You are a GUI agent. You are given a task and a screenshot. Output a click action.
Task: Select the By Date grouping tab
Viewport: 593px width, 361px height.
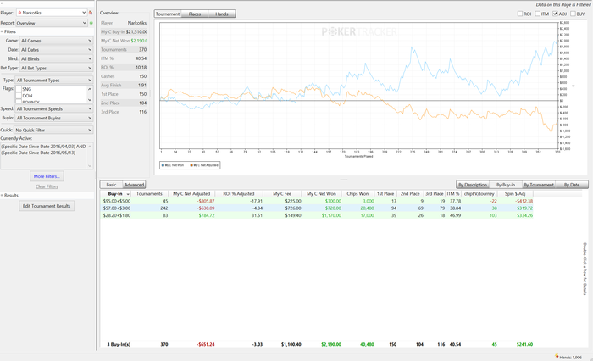click(x=572, y=185)
